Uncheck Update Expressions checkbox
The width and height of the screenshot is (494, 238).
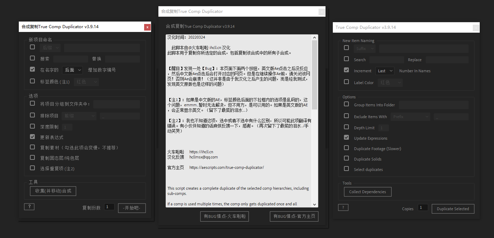point(346,137)
